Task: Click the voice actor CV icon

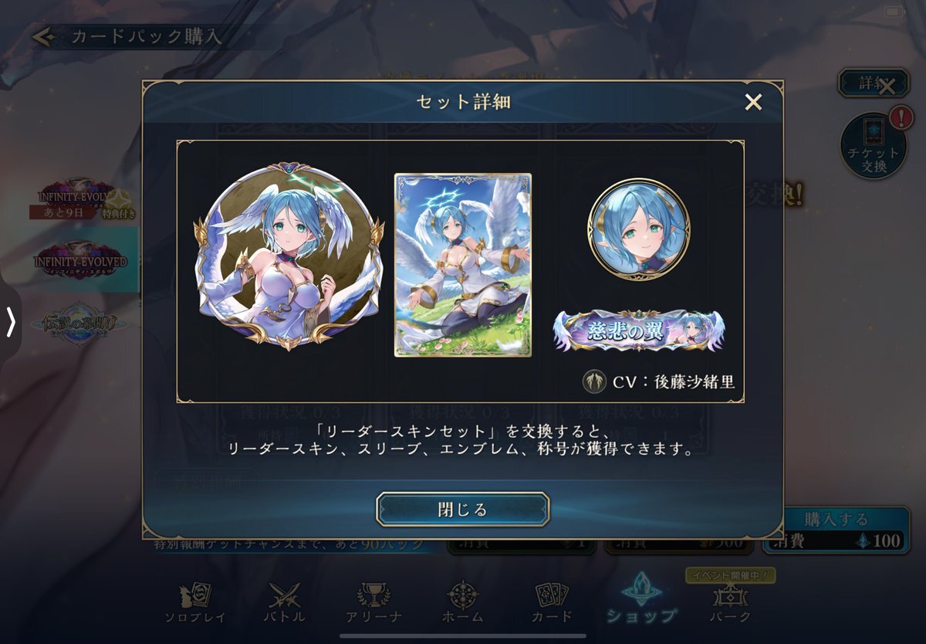Action: coord(594,381)
